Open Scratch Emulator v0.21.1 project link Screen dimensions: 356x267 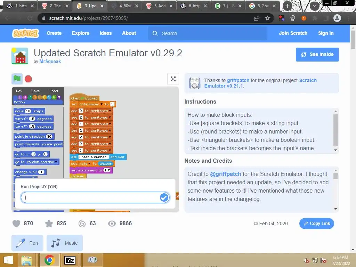point(260,83)
